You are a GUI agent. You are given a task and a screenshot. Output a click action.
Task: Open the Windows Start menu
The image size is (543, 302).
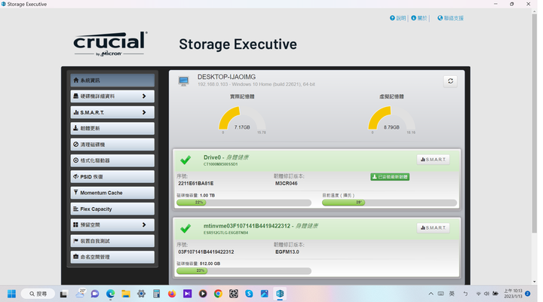(x=11, y=294)
